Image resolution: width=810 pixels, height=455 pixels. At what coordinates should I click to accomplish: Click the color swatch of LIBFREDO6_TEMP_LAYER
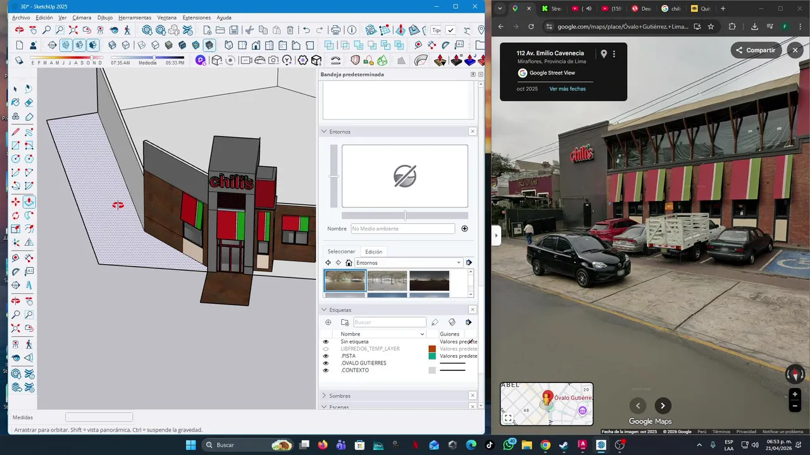click(432, 349)
